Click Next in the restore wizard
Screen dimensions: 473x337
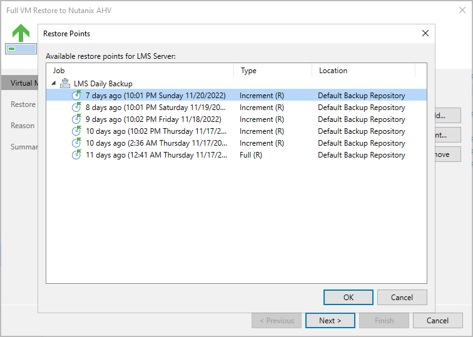point(330,321)
